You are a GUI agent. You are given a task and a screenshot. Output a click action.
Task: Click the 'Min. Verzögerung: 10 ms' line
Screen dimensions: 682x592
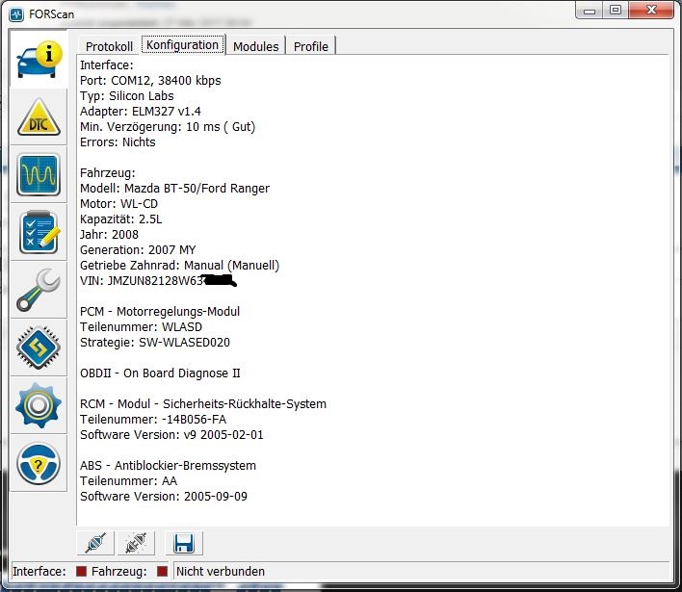coord(168,126)
